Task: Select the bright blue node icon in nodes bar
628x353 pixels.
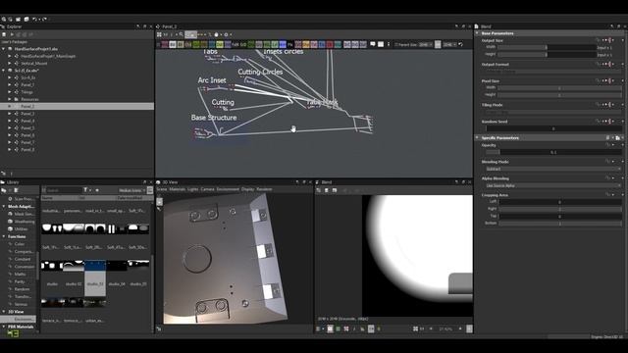Action: 283,44
